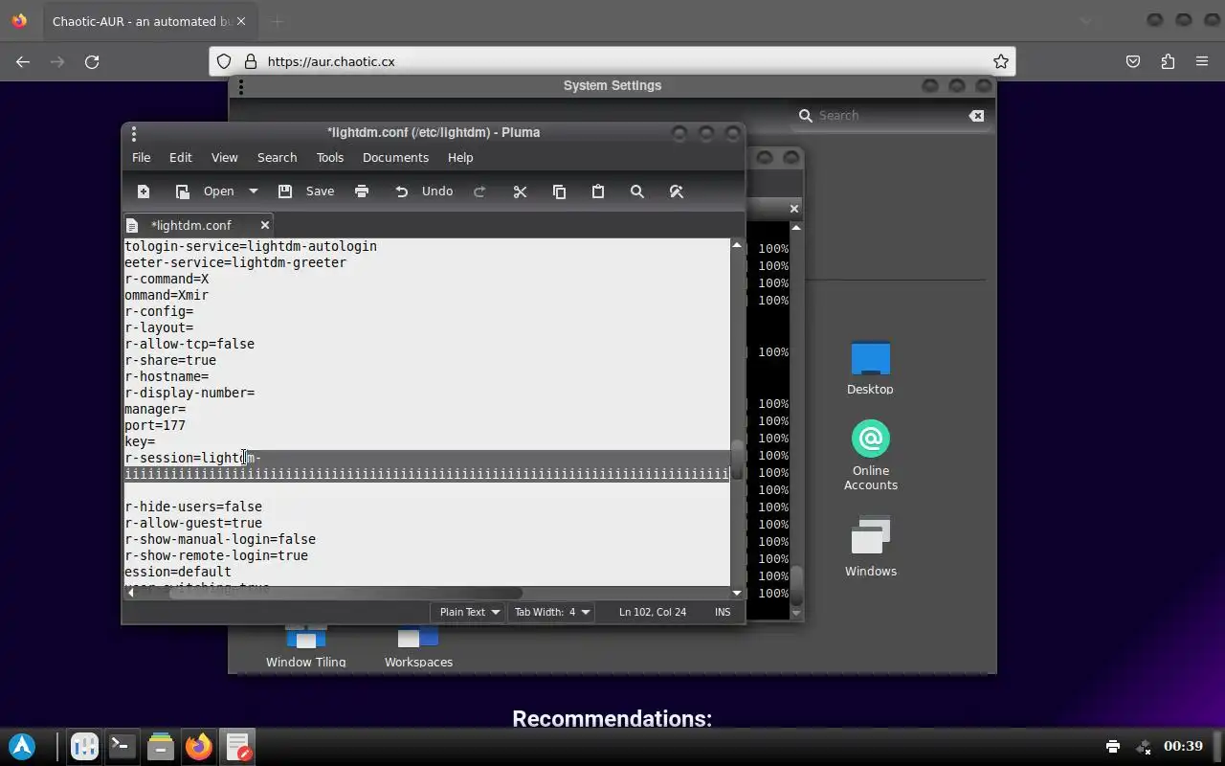Open the Documents menu in Pluma
1225x766 pixels.
tap(395, 157)
